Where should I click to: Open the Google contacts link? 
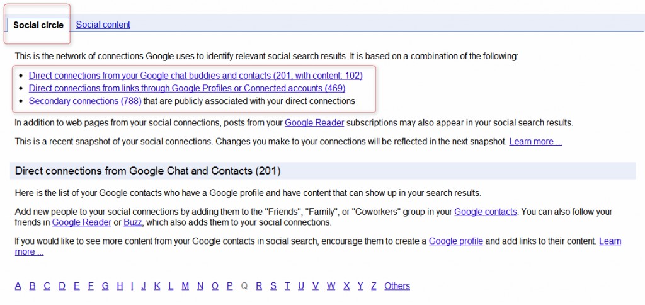pos(486,212)
